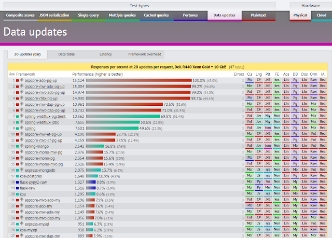Open the flask-raw framework link
This screenshot has height=238, width=332.
27,188
